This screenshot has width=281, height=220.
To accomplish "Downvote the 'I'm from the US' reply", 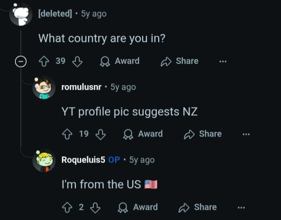I will [x=95, y=207].
